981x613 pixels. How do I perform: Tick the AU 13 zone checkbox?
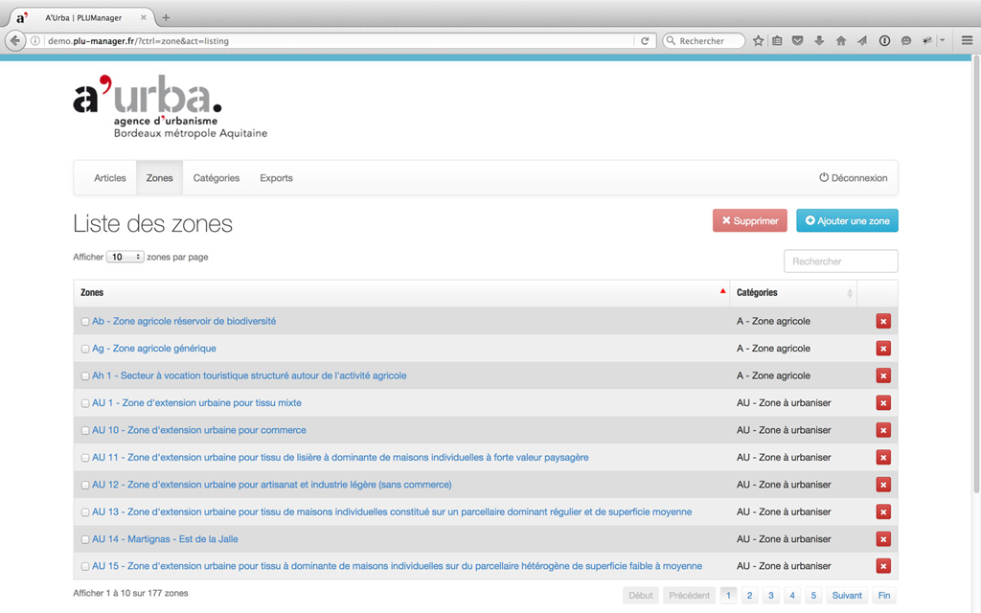pyautogui.click(x=85, y=512)
